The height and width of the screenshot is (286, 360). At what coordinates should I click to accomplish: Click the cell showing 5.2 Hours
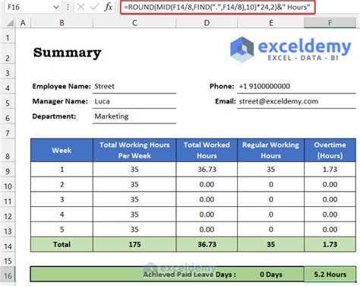tap(330, 274)
